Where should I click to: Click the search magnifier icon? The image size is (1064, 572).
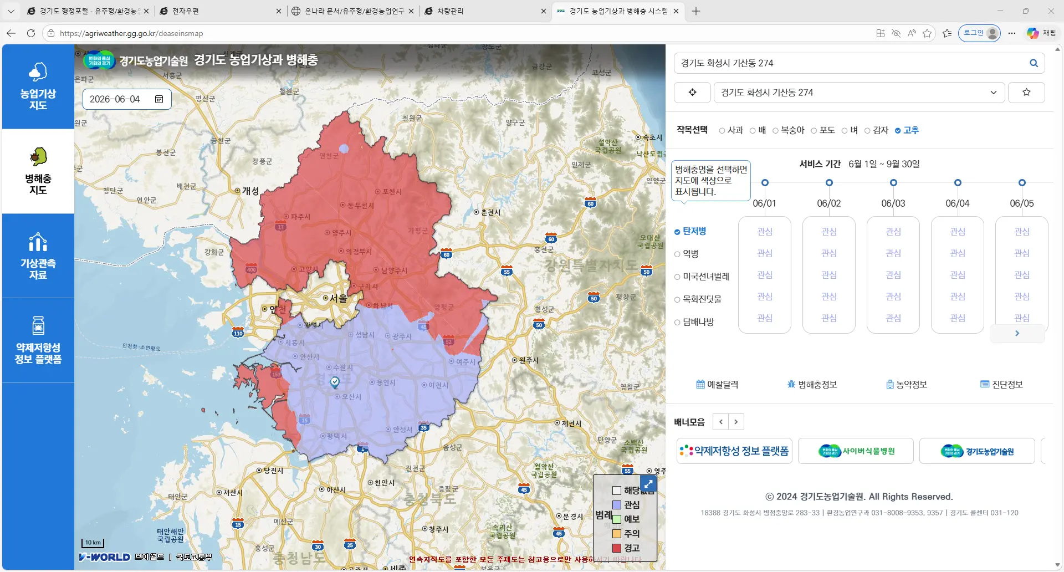(1034, 63)
